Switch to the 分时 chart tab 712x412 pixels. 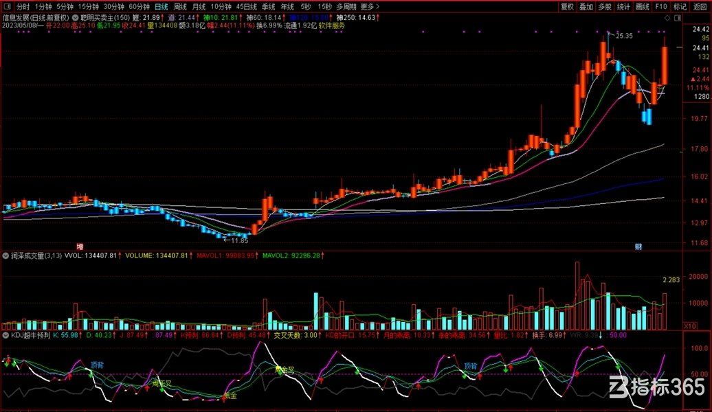[x=23, y=7]
